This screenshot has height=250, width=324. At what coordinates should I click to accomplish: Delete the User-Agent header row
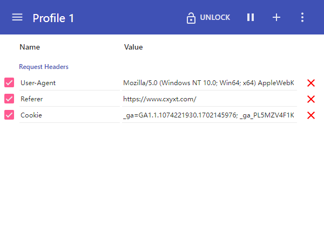click(311, 83)
